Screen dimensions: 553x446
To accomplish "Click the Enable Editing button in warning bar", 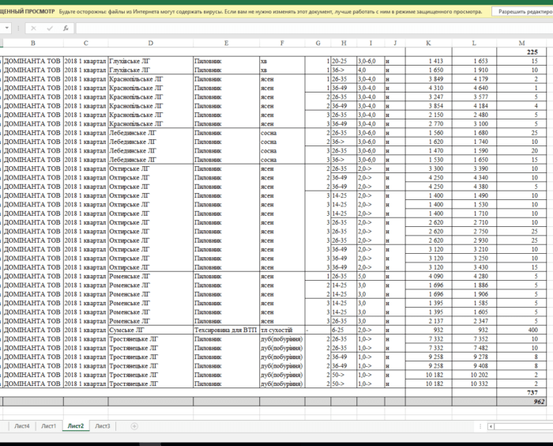I will coord(522,12).
